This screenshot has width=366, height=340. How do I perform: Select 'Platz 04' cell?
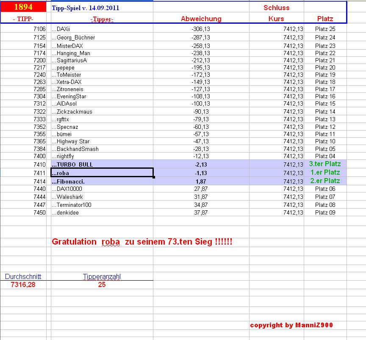[325, 156]
